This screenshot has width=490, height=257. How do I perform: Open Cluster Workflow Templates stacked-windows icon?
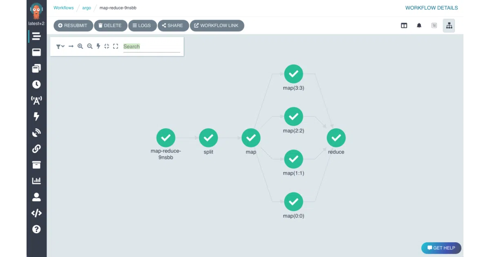pos(36,68)
